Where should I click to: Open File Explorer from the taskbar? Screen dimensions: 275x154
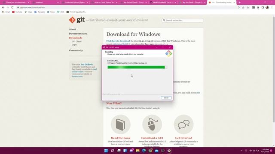tap(137, 151)
